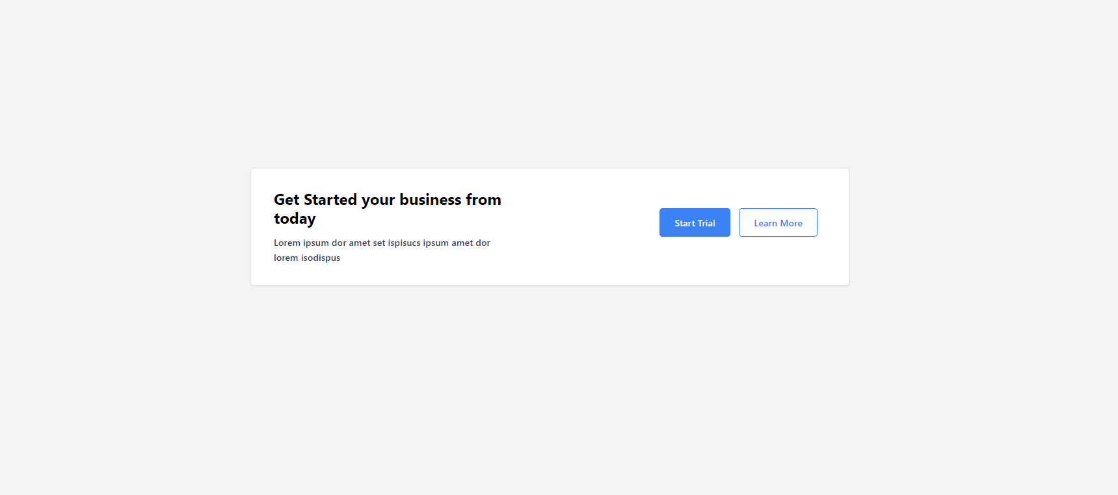1118x495 pixels.
Task: Click the word "from" in the heading
Action: [483, 199]
